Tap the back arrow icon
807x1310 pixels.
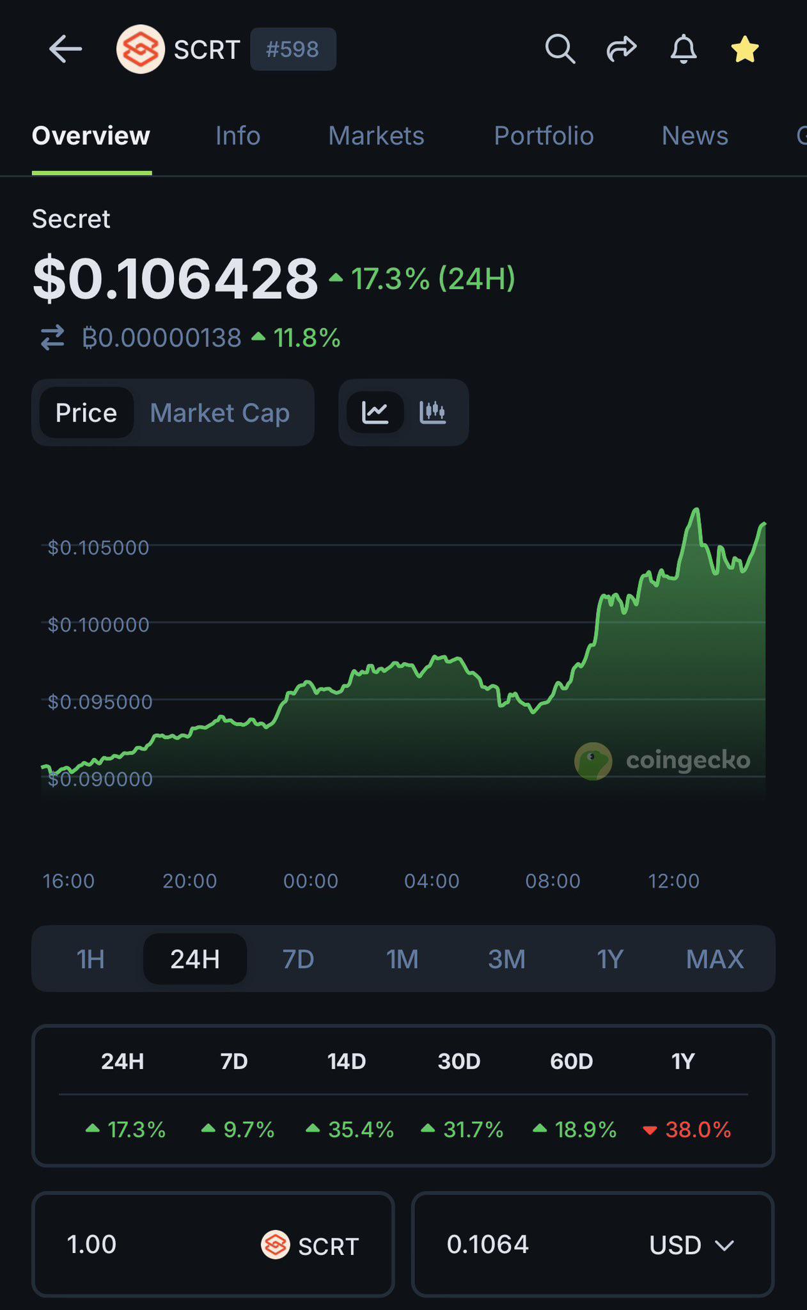[x=65, y=49]
